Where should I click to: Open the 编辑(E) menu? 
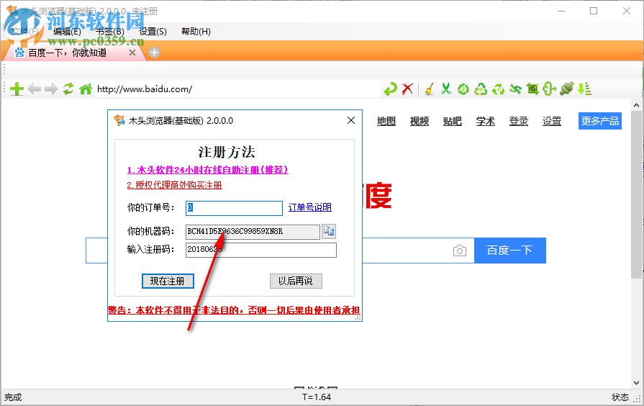click(67, 32)
